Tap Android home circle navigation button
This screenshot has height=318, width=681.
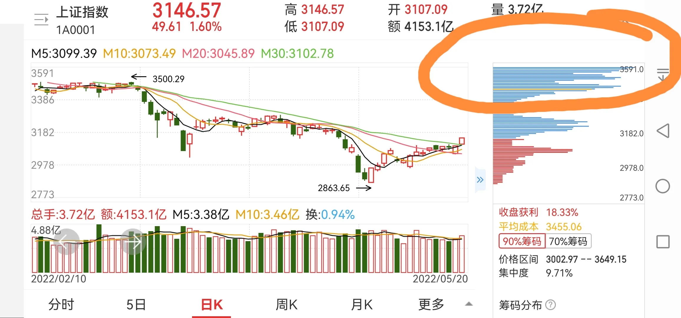[x=663, y=186]
